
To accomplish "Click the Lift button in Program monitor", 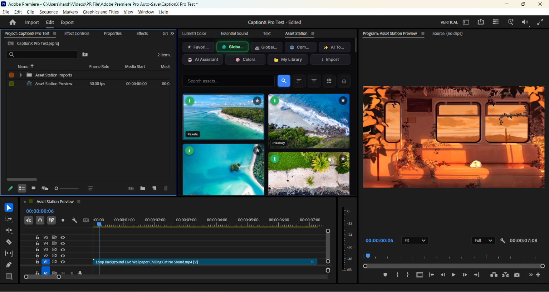I will click(494, 275).
